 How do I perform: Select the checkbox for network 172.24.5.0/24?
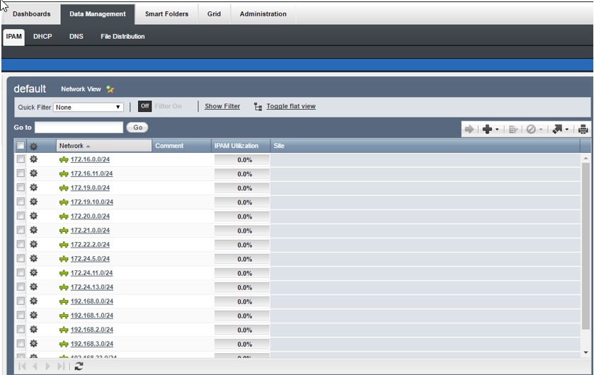pos(21,258)
